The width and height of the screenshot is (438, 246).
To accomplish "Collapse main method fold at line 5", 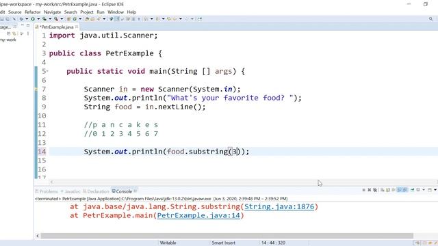I will 47,71.
